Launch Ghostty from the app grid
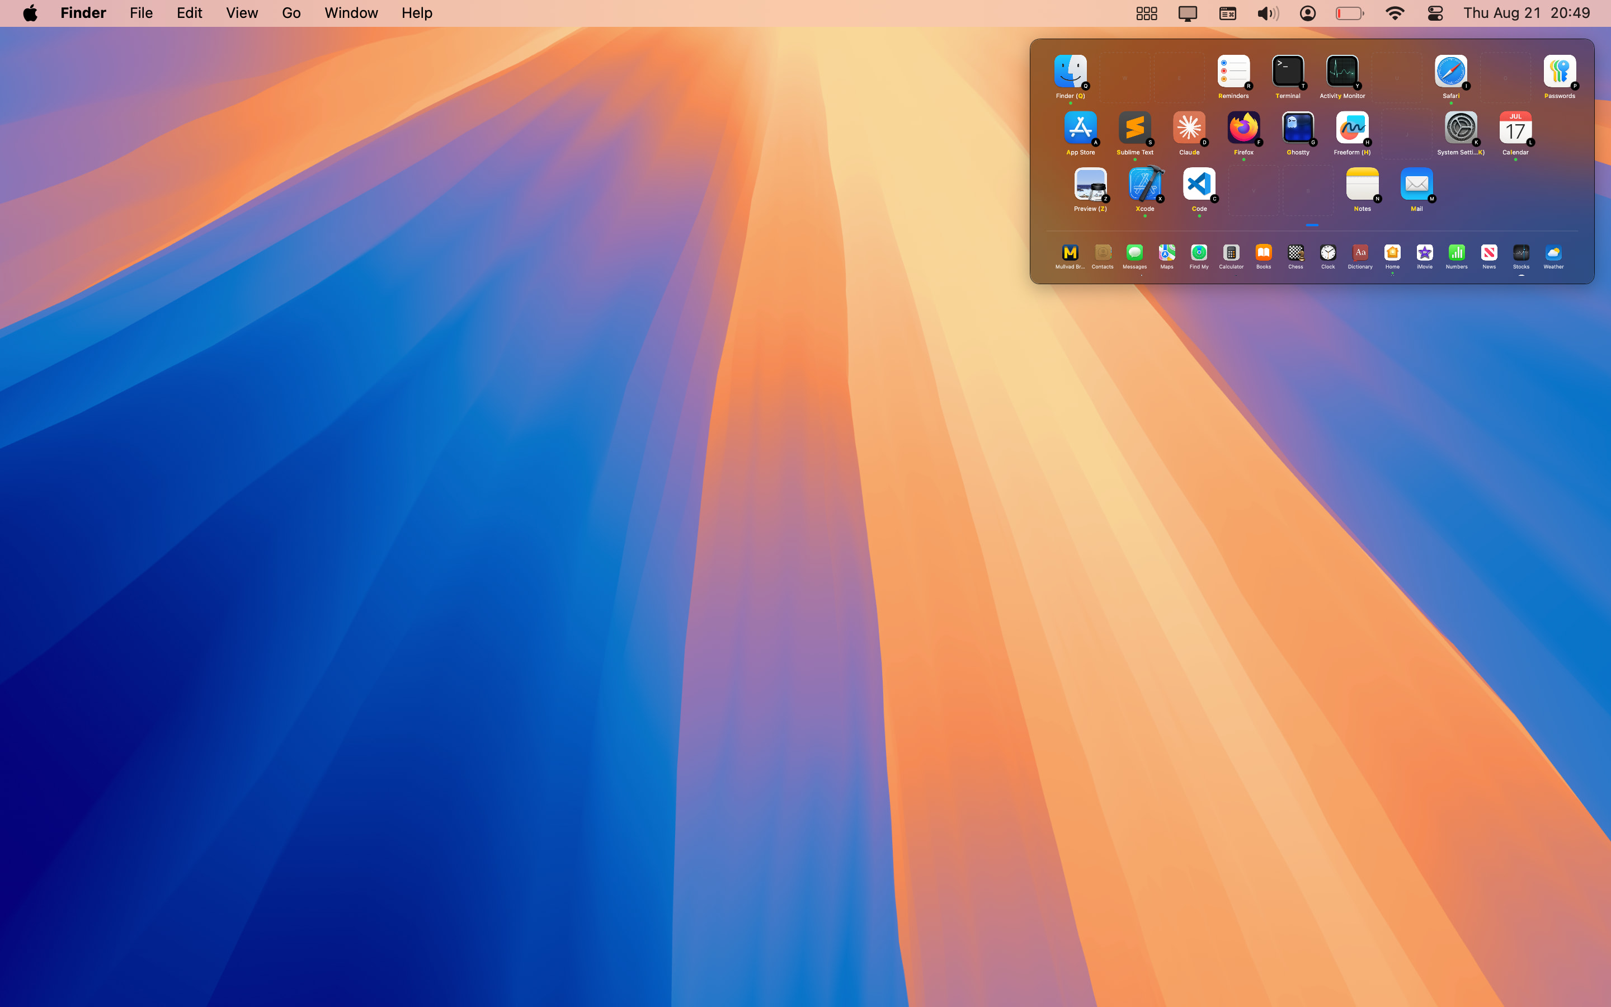 [x=1297, y=128]
